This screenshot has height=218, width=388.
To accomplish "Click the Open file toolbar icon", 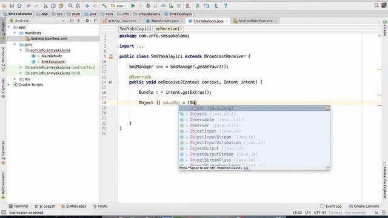I will coord(4,5).
